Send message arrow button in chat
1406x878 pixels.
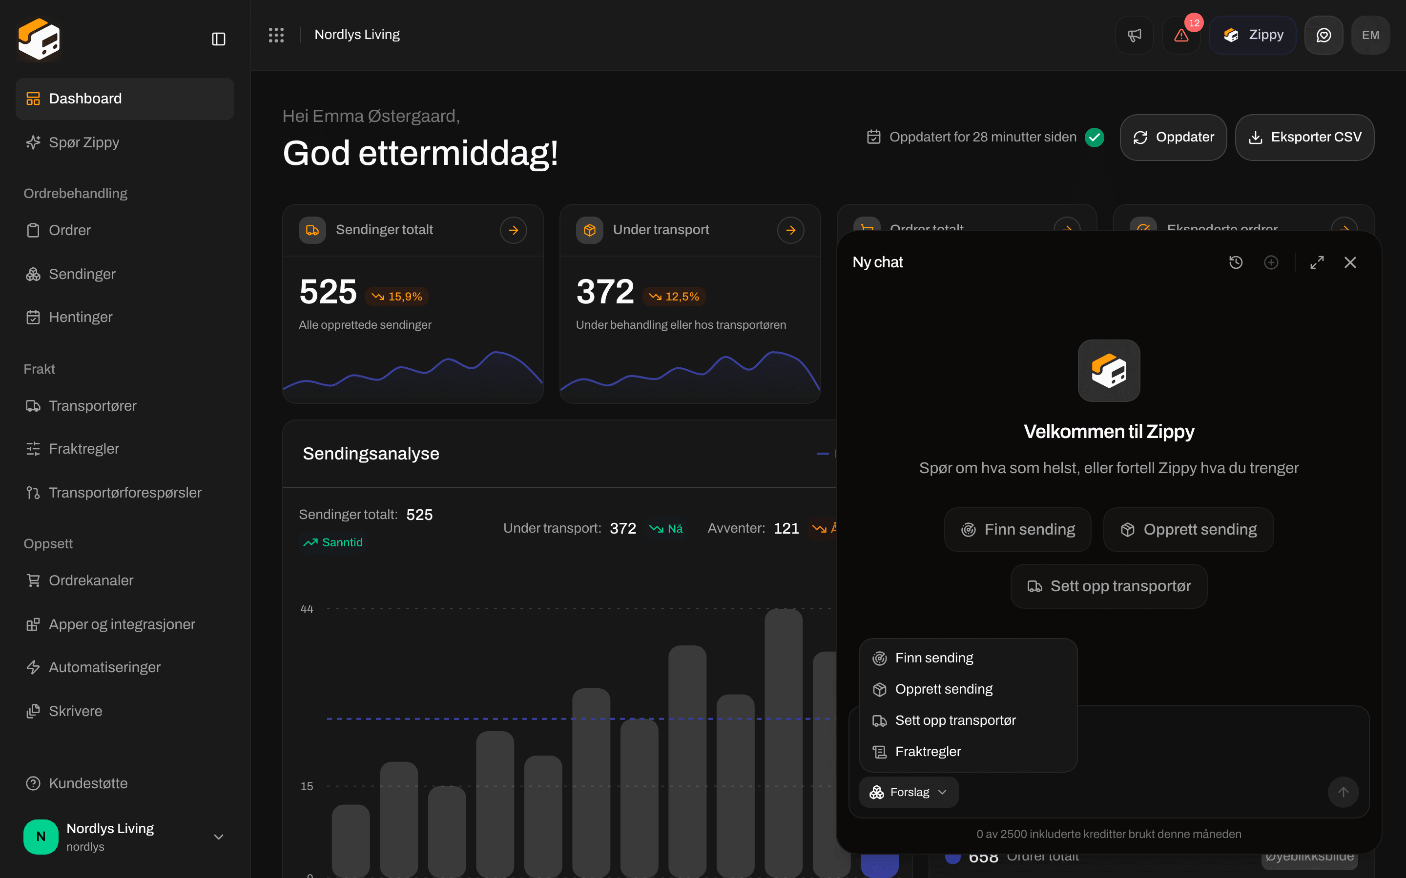(1343, 792)
